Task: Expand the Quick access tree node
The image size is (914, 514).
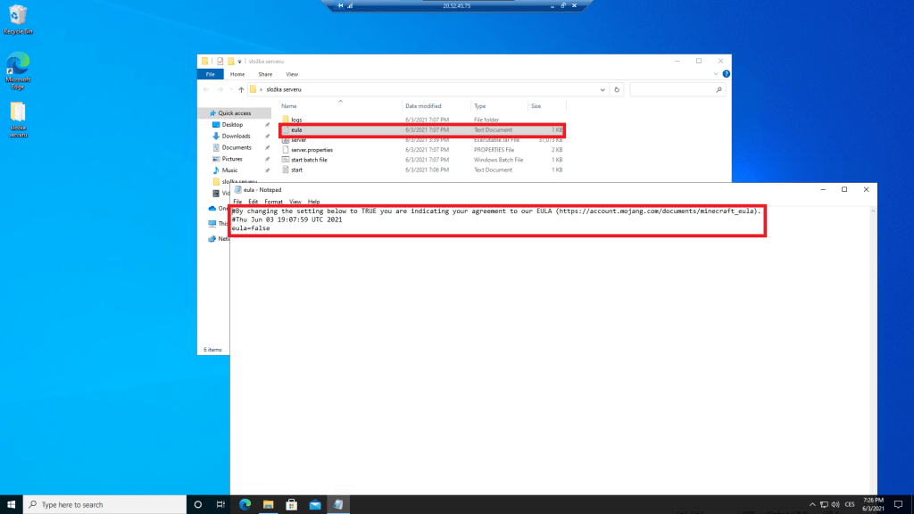Action: [x=203, y=113]
